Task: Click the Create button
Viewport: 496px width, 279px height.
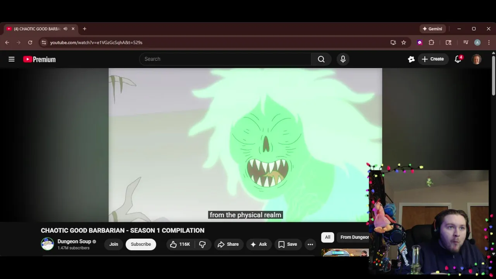Action: 433,59
